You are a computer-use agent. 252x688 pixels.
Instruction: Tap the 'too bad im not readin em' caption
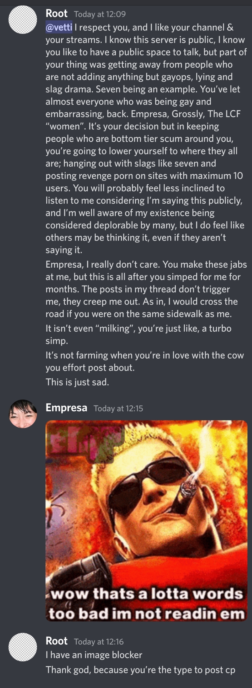point(147,613)
